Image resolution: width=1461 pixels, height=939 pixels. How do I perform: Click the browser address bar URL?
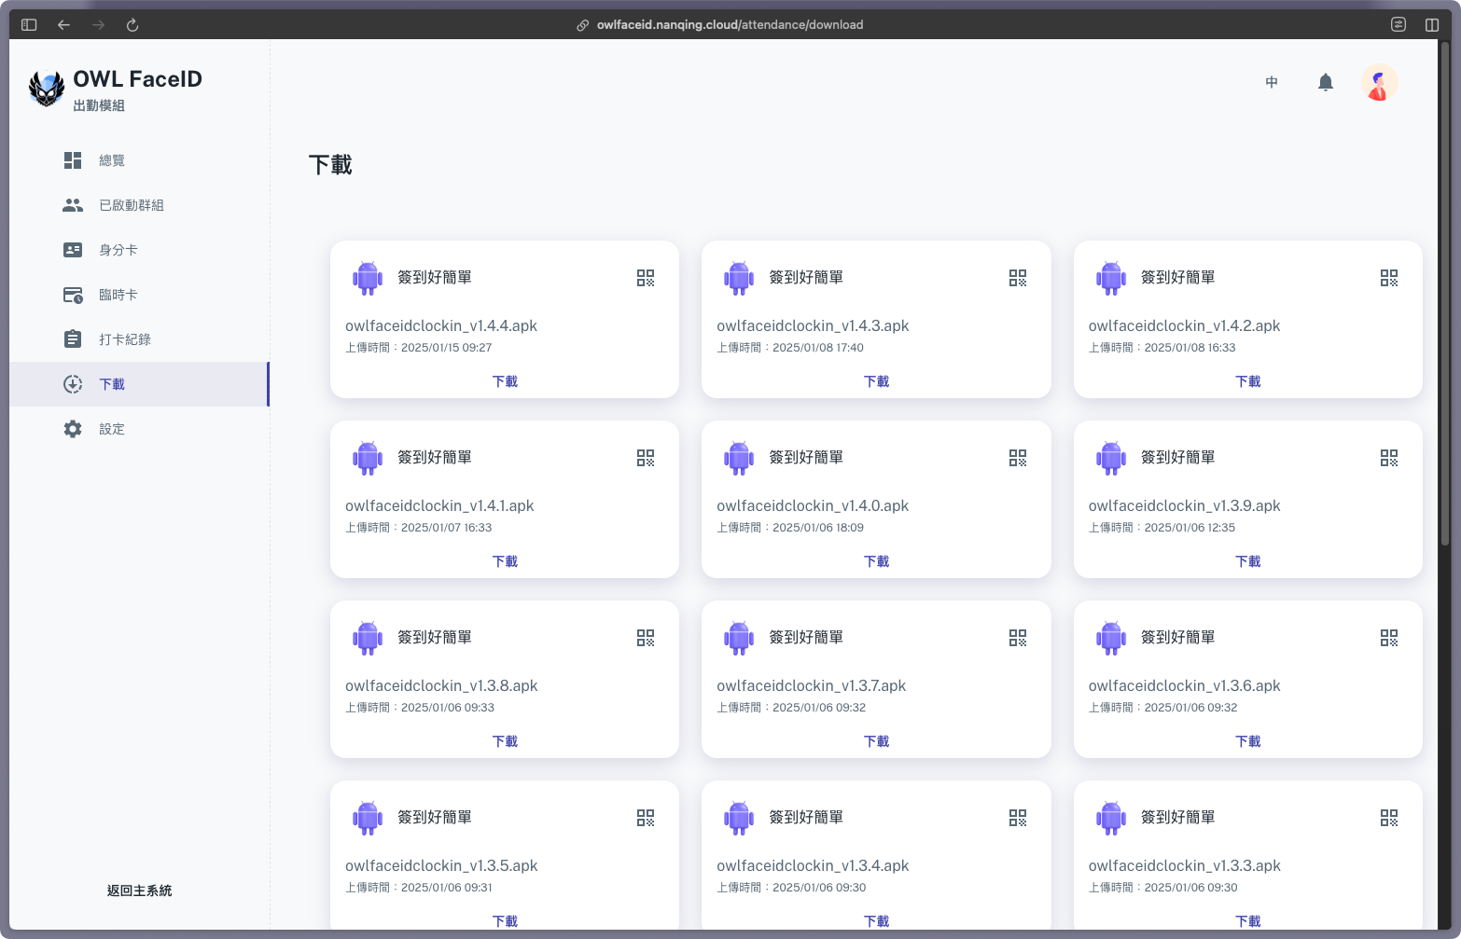click(x=730, y=25)
